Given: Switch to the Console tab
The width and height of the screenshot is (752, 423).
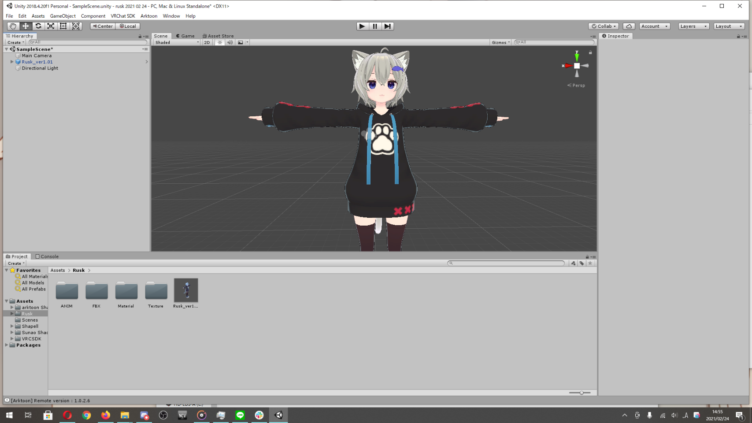Looking at the screenshot, I should (x=47, y=256).
